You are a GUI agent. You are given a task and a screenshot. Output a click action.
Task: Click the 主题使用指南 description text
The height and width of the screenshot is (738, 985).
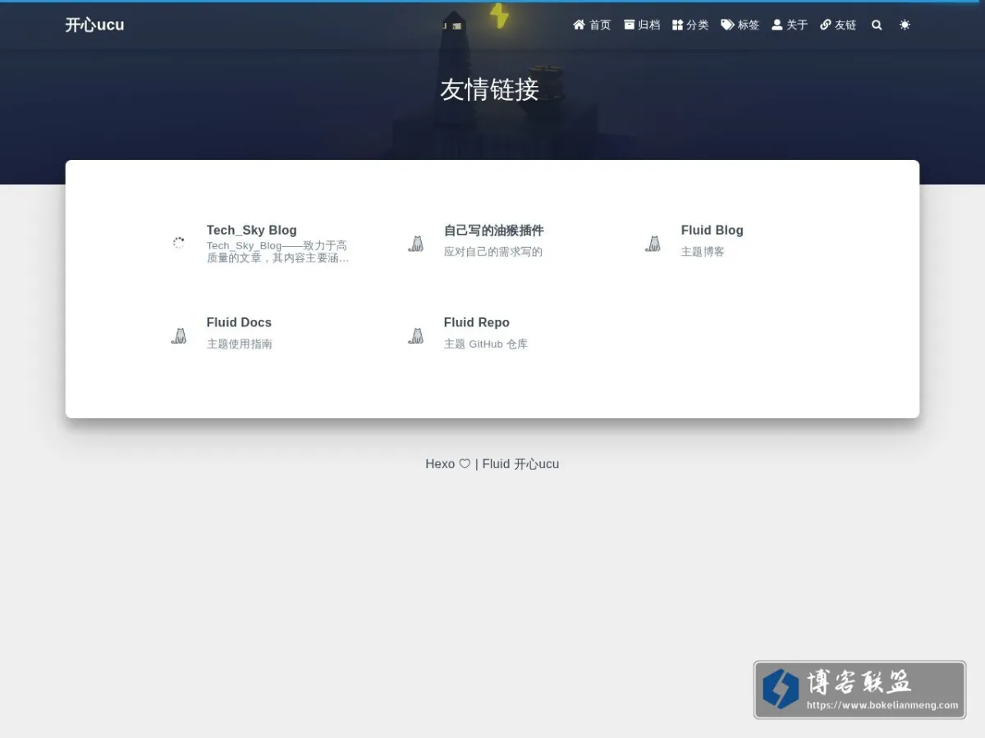pyautogui.click(x=240, y=344)
